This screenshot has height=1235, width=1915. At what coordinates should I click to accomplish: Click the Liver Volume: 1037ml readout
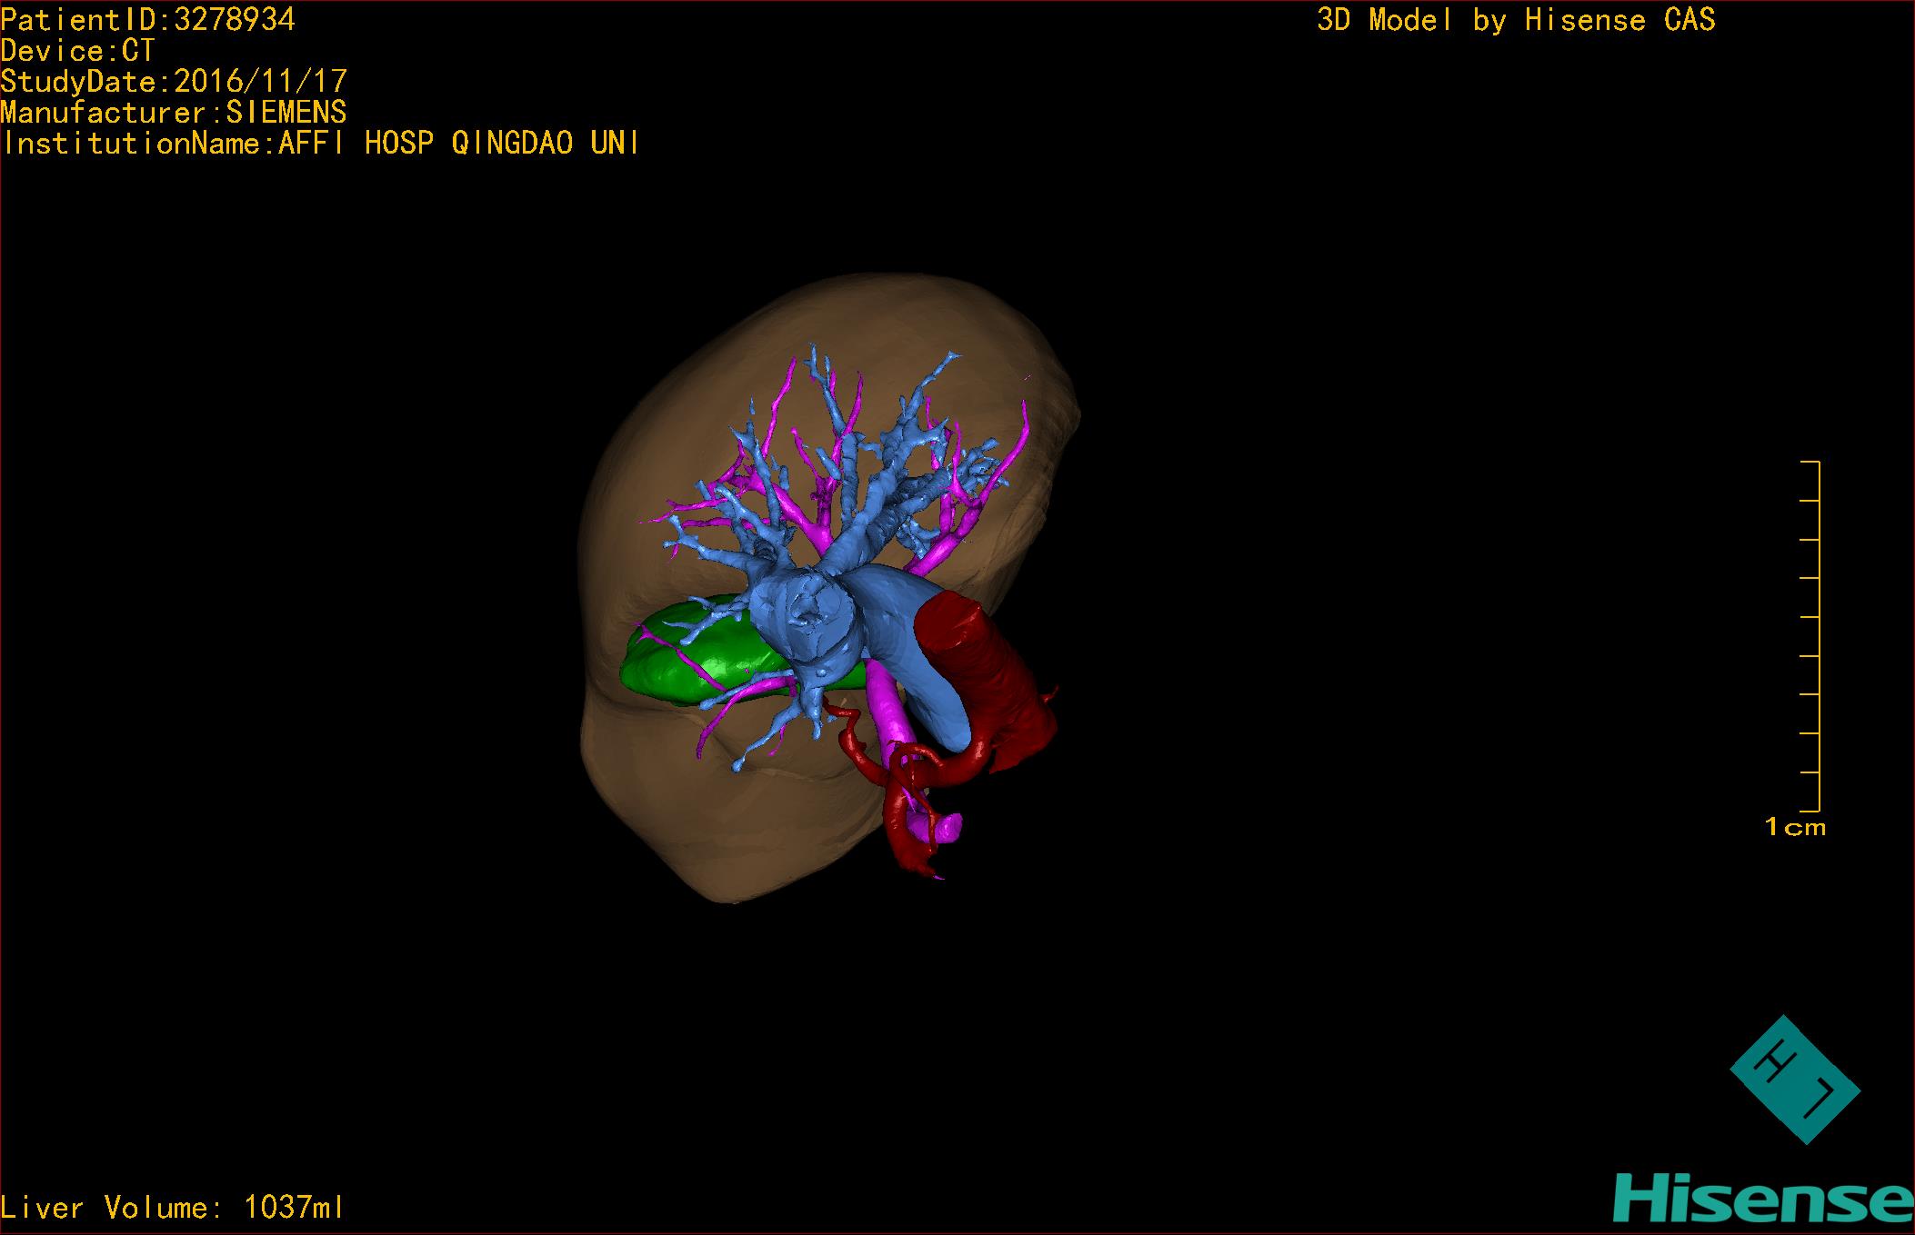point(173,1207)
